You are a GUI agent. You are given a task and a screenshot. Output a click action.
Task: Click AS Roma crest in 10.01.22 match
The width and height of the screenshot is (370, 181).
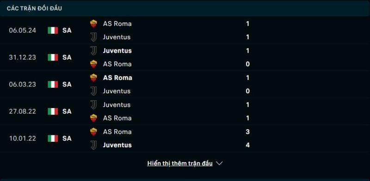point(93,132)
